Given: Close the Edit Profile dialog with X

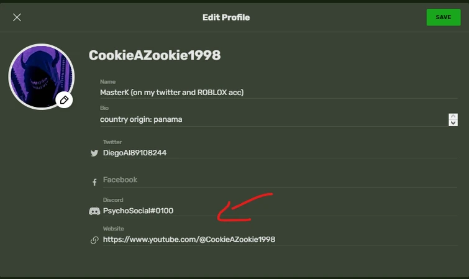Looking at the screenshot, I should click(x=17, y=17).
